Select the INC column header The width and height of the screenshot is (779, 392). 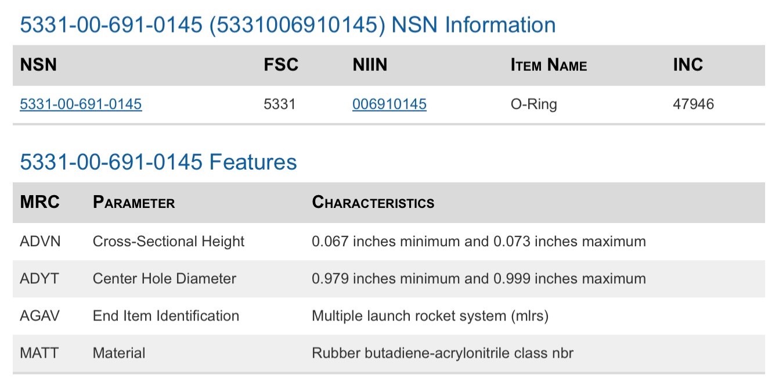pyautogui.click(x=688, y=64)
